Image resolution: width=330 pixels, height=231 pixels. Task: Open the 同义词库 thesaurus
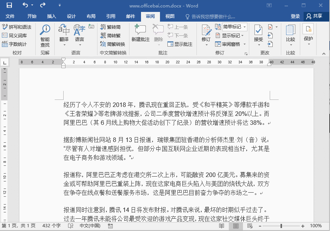15,35
